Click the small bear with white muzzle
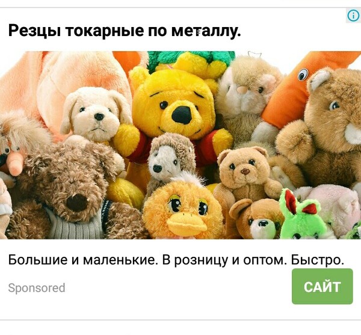361x335 pixels. [x=257, y=220]
